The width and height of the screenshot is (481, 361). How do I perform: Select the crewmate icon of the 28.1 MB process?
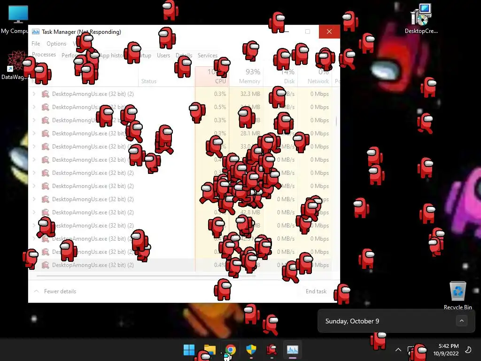click(46, 133)
